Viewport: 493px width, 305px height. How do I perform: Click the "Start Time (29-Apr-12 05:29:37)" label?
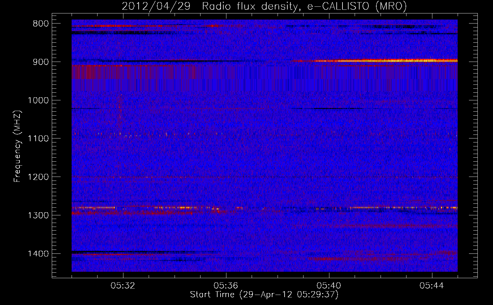[x=264, y=295]
